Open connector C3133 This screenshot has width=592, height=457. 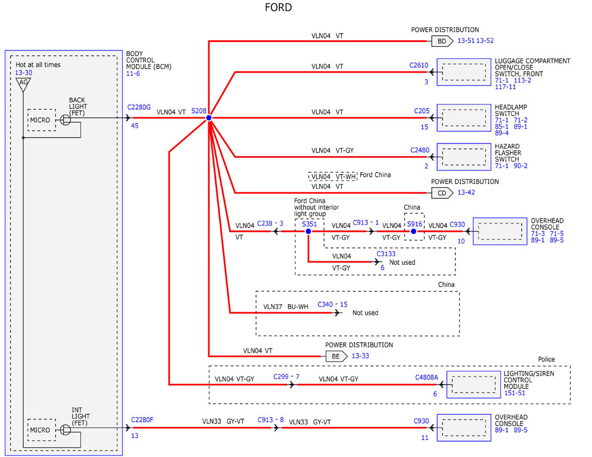386,254
